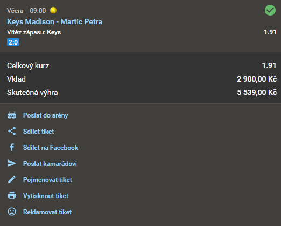Image resolution: width=281 pixels, height=226 pixels.
Task: Click the sad face complaint icon
Action: click(x=12, y=212)
